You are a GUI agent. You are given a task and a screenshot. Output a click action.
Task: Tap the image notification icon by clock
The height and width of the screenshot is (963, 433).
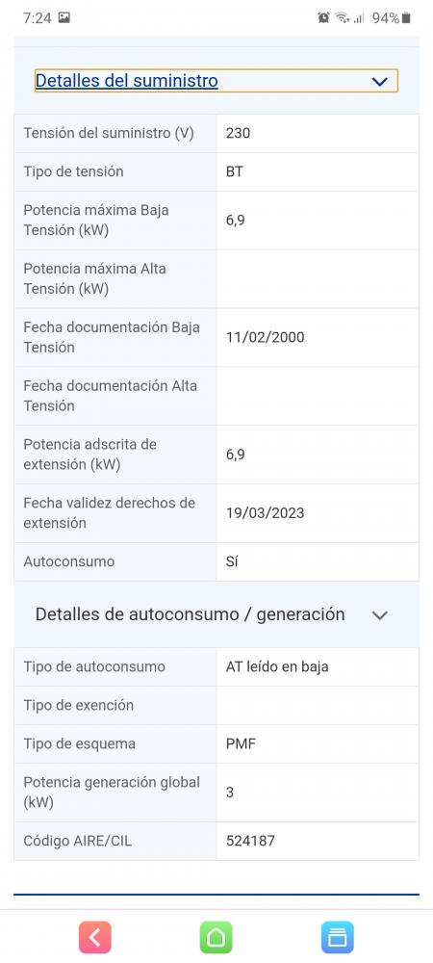(64, 17)
